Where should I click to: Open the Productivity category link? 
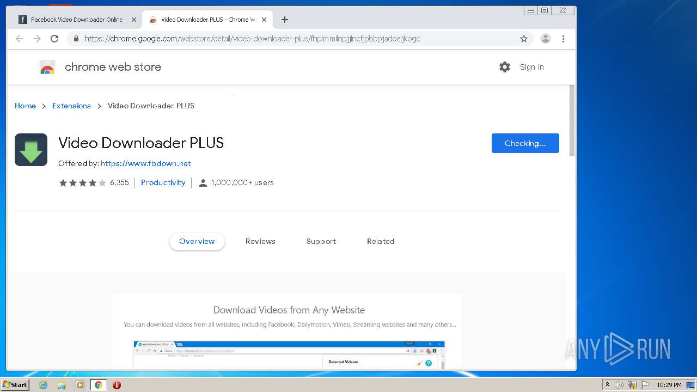163,182
